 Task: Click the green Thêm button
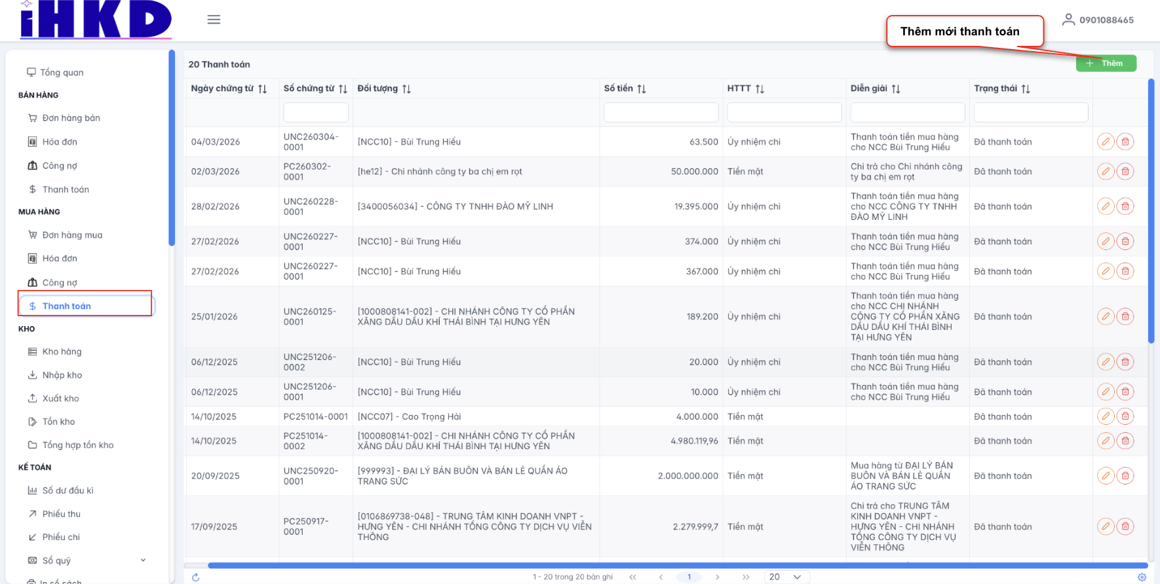pos(1106,64)
